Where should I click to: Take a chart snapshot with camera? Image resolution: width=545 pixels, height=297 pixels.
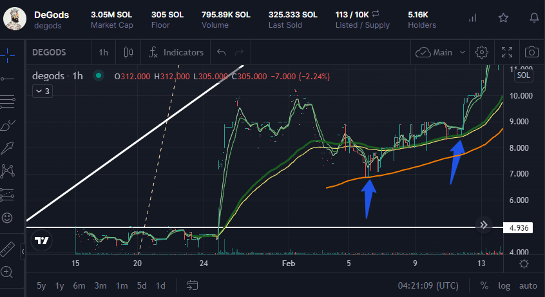(531, 53)
